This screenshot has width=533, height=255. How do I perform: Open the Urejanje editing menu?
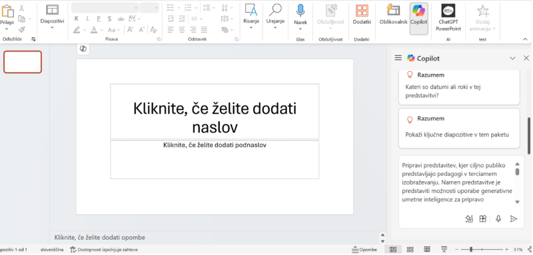tap(275, 17)
